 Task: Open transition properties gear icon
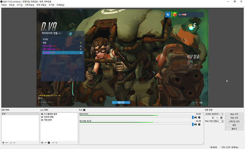(221, 118)
